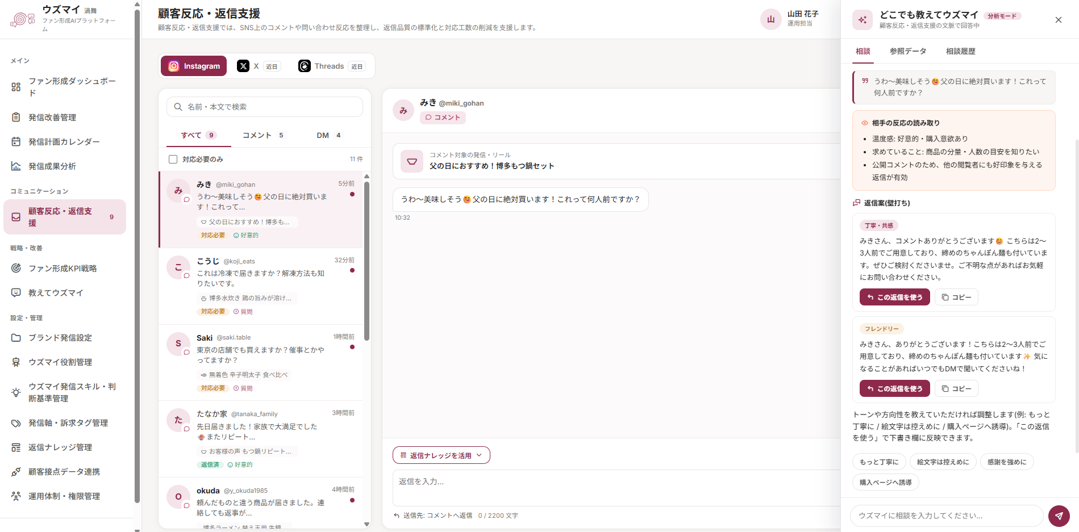
Task: Switch to the 相談 tab
Action: pyautogui.click(x=863, y=51)
